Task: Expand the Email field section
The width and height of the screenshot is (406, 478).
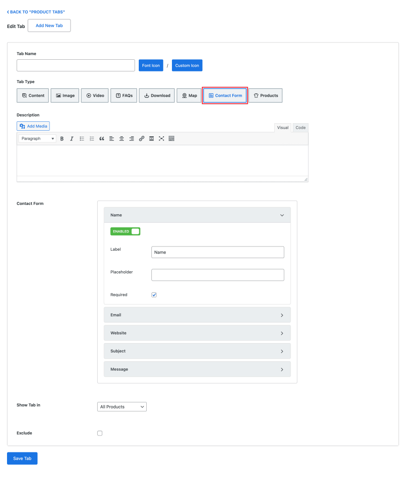Action: 197,315
